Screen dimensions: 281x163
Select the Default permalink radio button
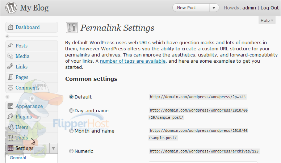71,97
